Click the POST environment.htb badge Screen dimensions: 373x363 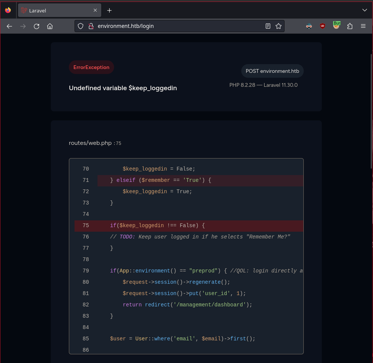(273, 71)
